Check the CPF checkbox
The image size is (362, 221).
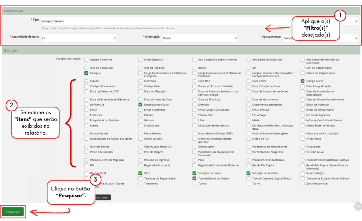tap(249, 68)
